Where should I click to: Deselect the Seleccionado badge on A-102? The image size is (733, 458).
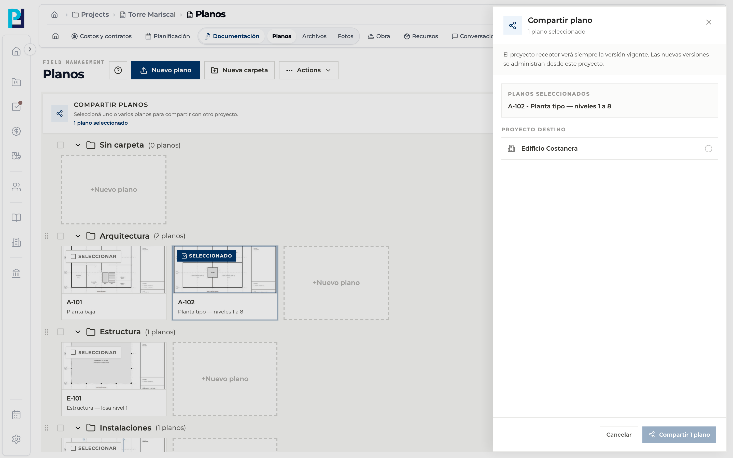(x=207, y=256)
